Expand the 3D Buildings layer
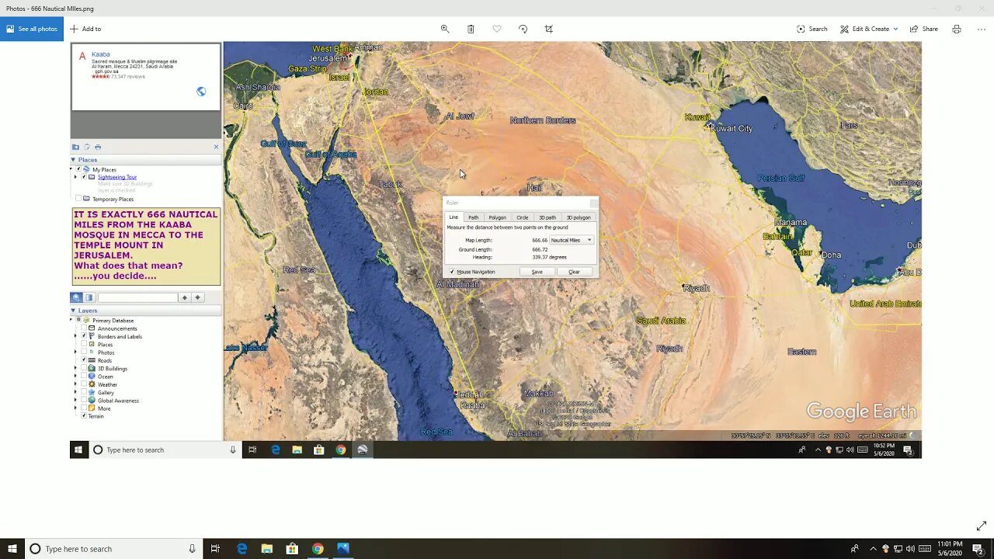The image size is (994, 559). click(75, 368)
